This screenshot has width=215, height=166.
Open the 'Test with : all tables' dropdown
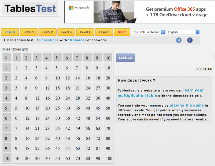(148, 32)
